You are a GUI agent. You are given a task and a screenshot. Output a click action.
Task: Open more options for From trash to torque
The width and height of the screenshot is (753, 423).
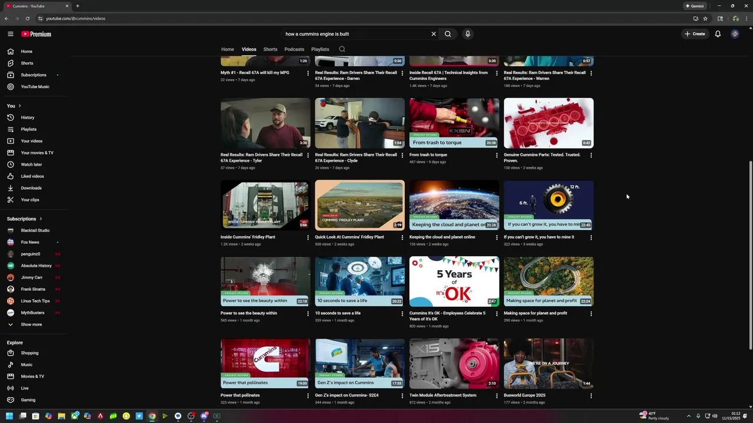point(497,156)
